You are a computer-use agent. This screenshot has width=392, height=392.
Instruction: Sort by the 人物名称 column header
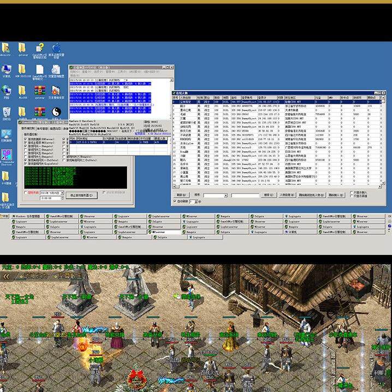(x=188, y=97)
